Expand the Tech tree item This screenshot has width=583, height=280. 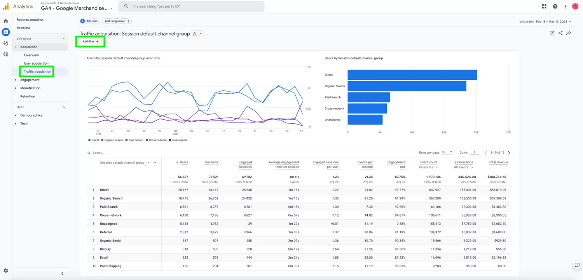tap(16, 124)
